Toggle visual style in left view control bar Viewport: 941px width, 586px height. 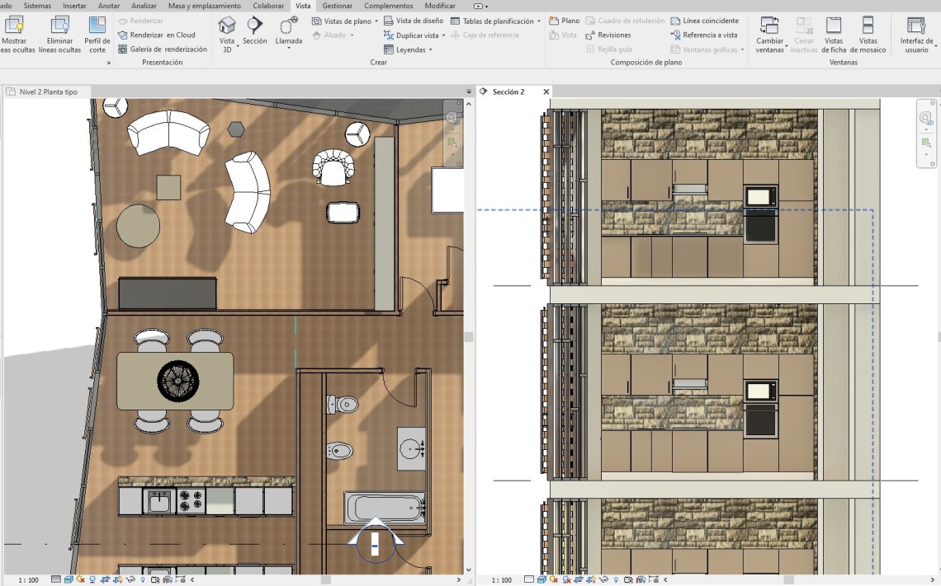coord(69,580)
